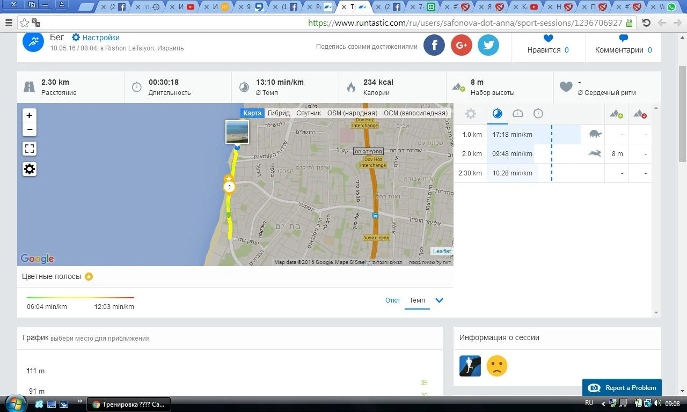This screenshot has width=687, height=412.
Task: Click the scroll-up arrow of splits table
Action: (x=656, y=108)
